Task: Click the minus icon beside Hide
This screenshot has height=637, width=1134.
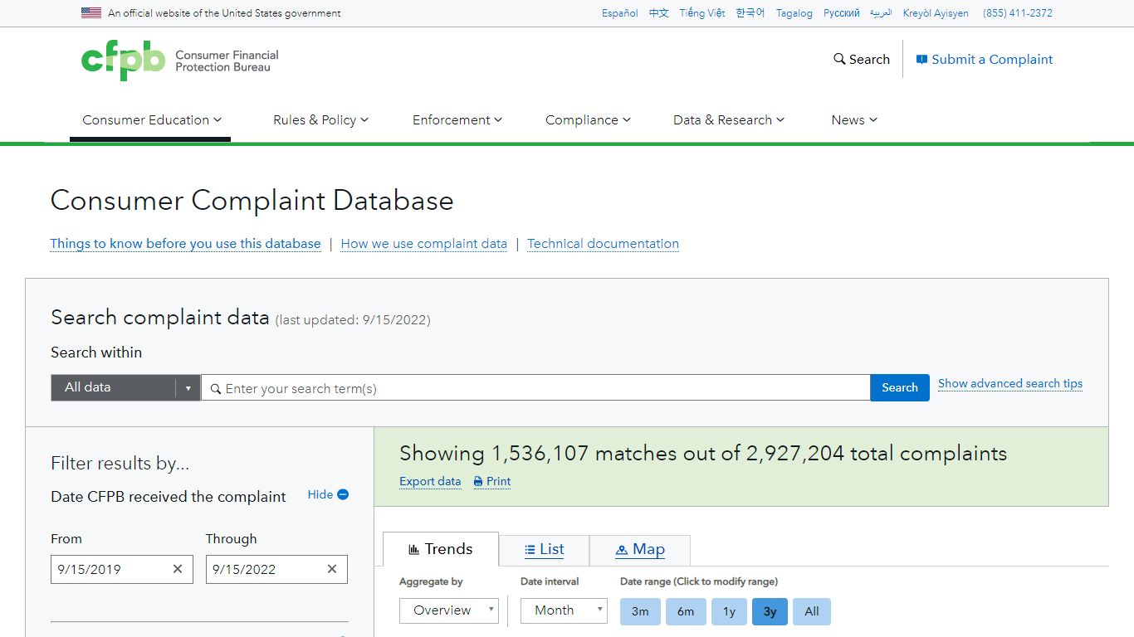Action: click(x=343, y=494)
